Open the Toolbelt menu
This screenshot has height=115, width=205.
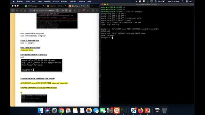pos(73,1)
